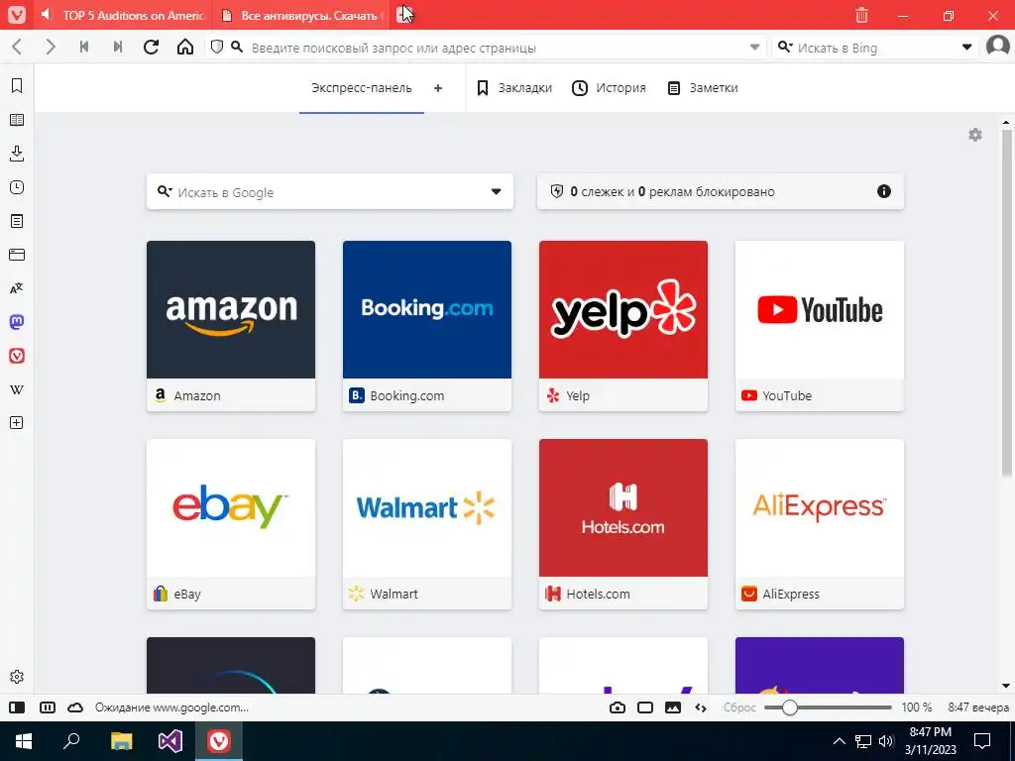The width and height of the screenshot is (1015, 761).
Task: Open the Window panel in sidebar
Action: [x=17, y=255]
